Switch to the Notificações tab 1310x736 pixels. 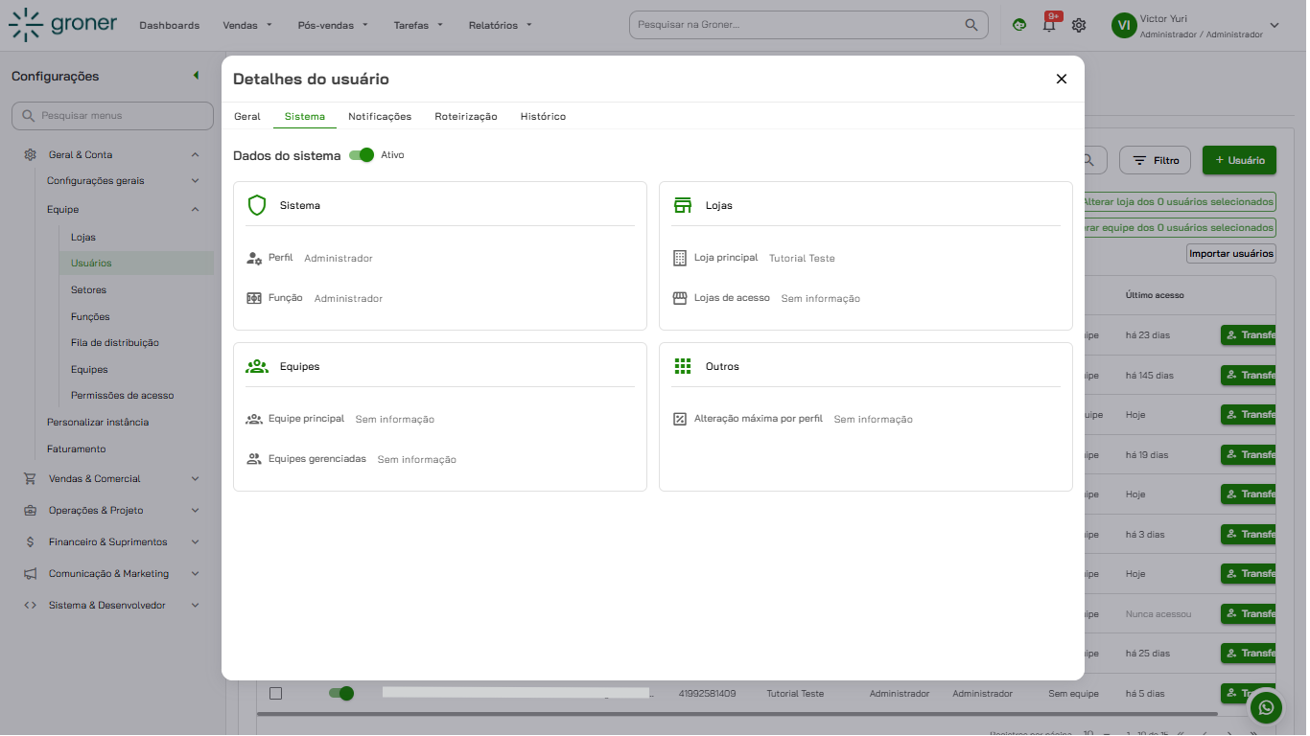380,116
